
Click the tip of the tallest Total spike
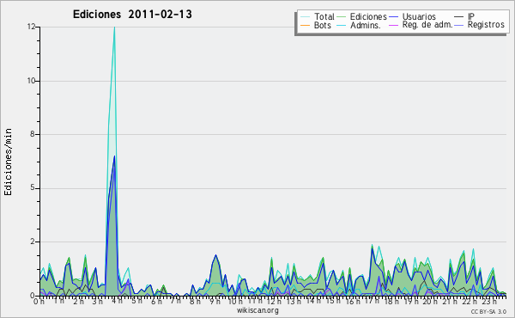coord(114,28)
